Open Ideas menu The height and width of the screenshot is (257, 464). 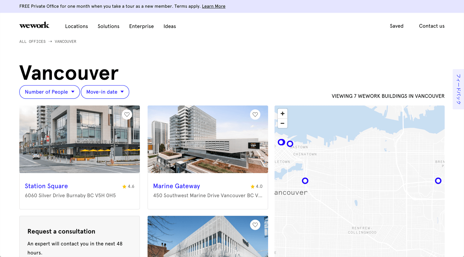point(170,26)
